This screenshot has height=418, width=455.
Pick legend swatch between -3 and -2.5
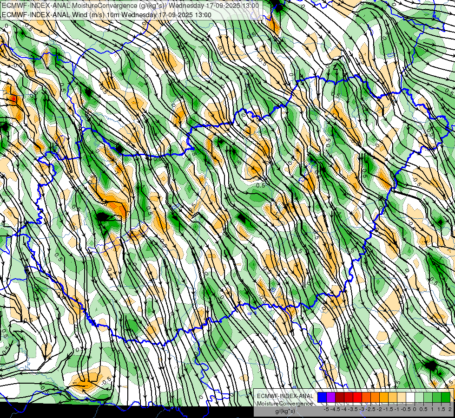[x=366, y=398]
